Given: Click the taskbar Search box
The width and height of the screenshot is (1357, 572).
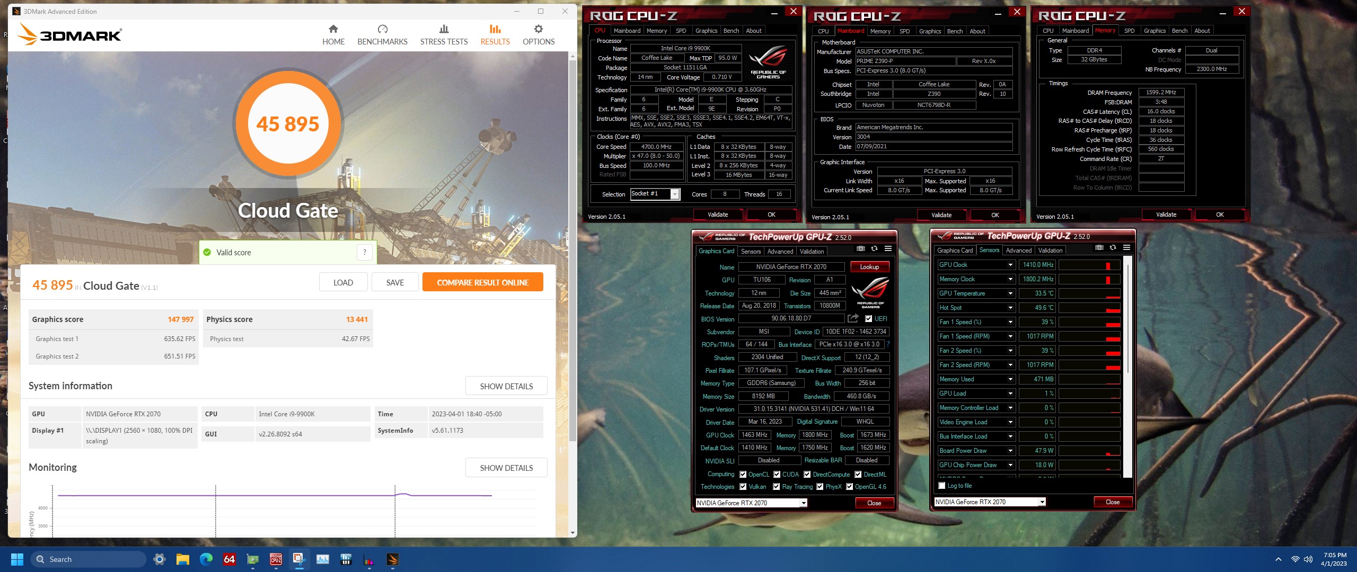Looking at the screenshot, I should [x=88, y=559].
